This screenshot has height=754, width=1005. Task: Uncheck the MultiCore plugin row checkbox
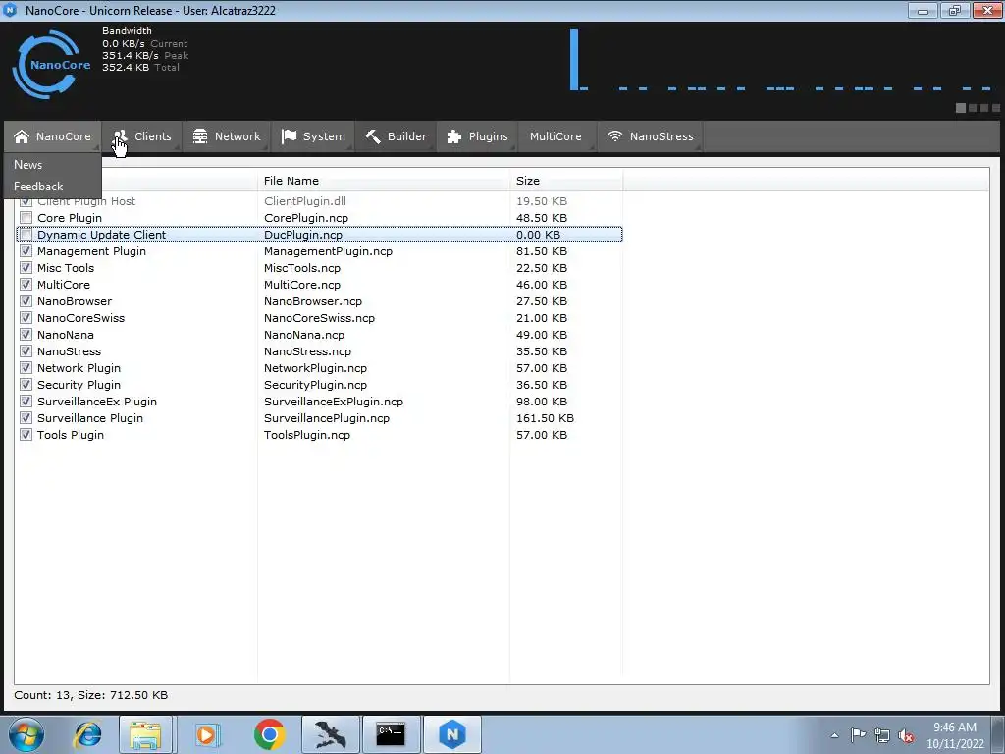point(26,285)
